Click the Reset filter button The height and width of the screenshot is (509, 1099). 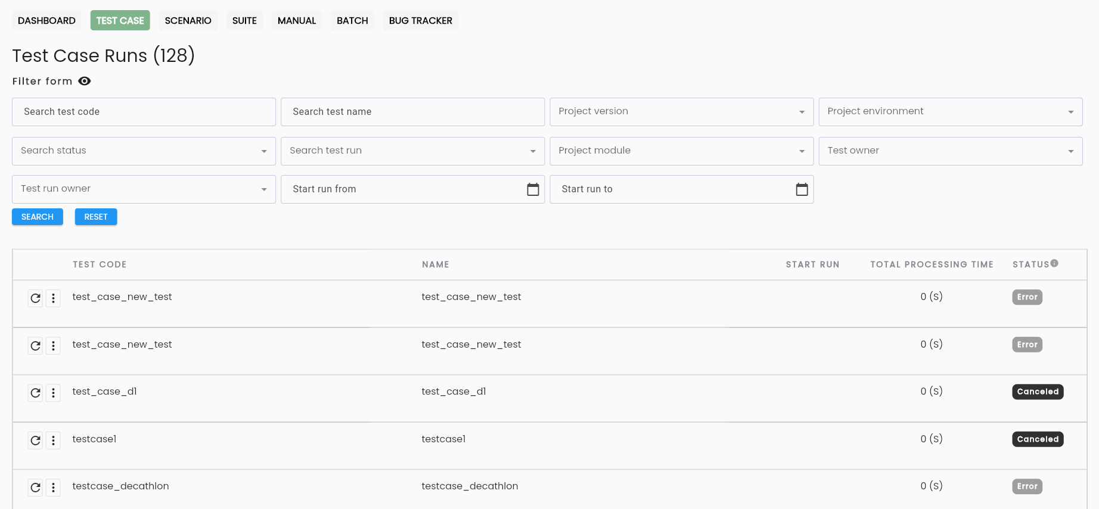(96, 217)
